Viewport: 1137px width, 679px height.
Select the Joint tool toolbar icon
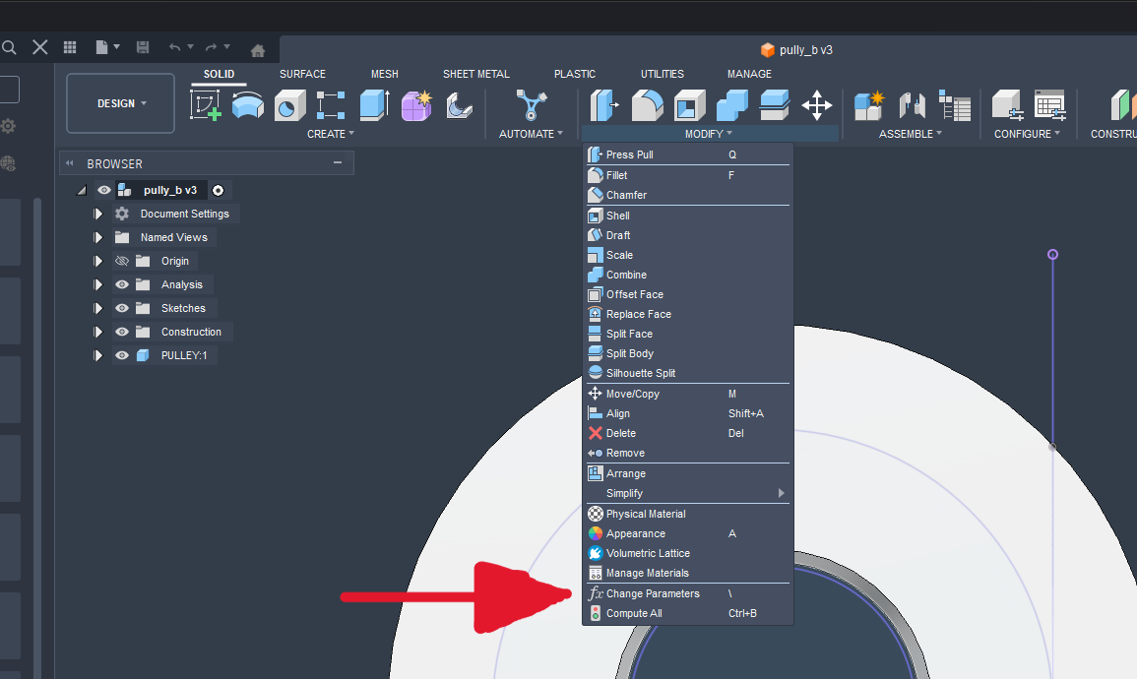click(912, 105)
